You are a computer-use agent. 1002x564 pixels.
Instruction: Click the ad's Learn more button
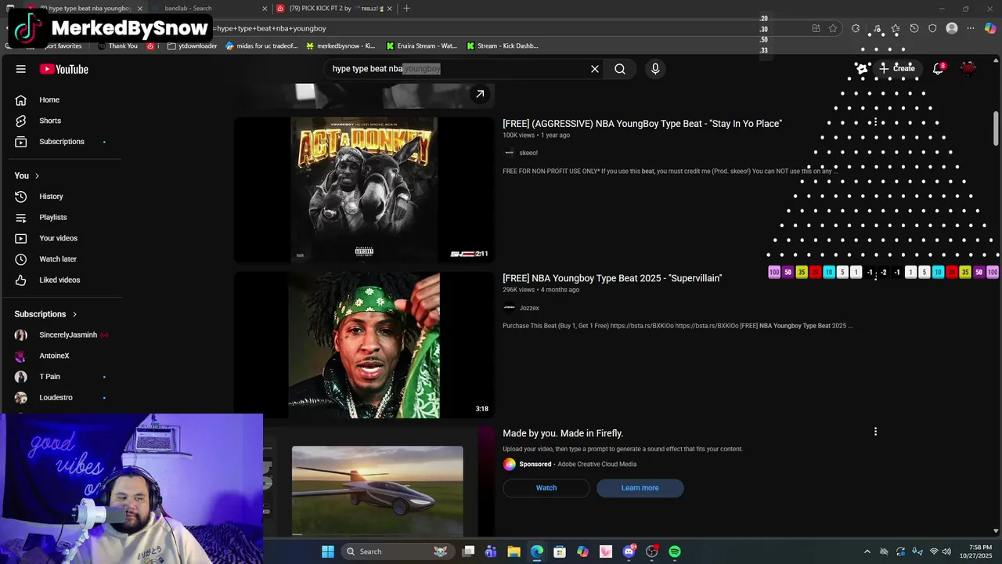pyautogui.click(x=640, y=488)
